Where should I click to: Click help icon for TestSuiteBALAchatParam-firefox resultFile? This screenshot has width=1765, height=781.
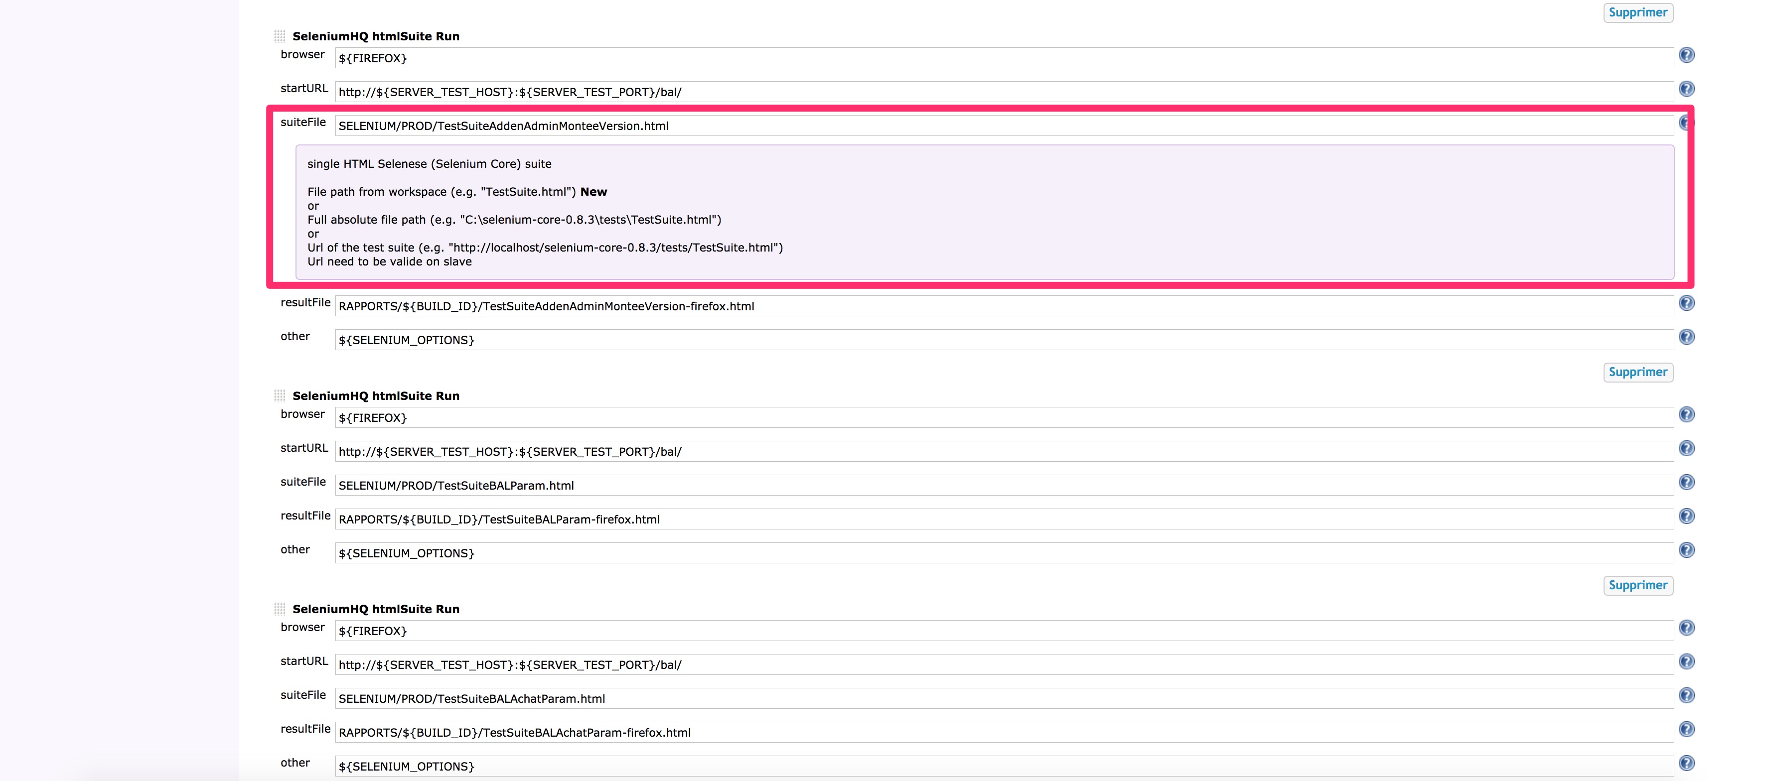click(1686, 729)
